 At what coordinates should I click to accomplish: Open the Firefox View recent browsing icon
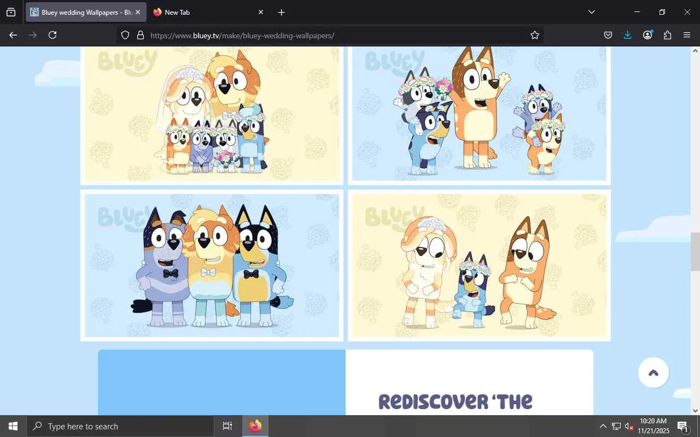[11, 12]
